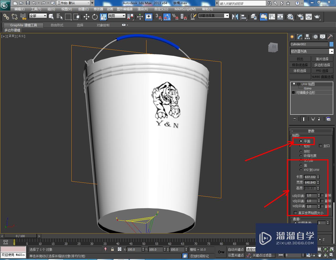Open the 渲染(R) menu
The image size is (336, 260).
[x=143, y=9]
